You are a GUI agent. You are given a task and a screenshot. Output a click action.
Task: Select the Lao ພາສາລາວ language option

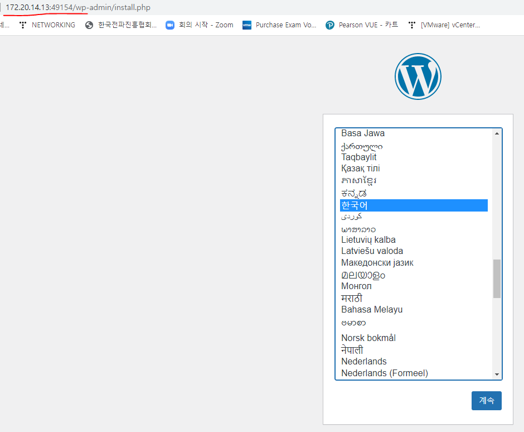414,229
